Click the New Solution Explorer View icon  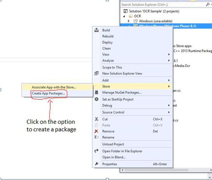coord(97,73)
